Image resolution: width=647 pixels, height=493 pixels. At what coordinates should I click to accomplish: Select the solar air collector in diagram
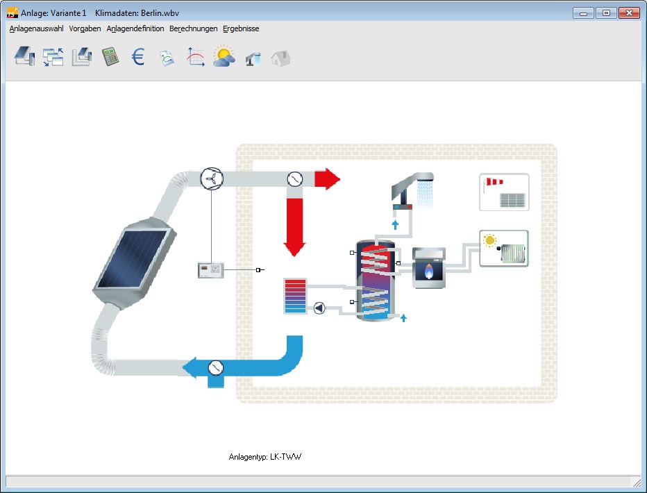tap(135, 264)
